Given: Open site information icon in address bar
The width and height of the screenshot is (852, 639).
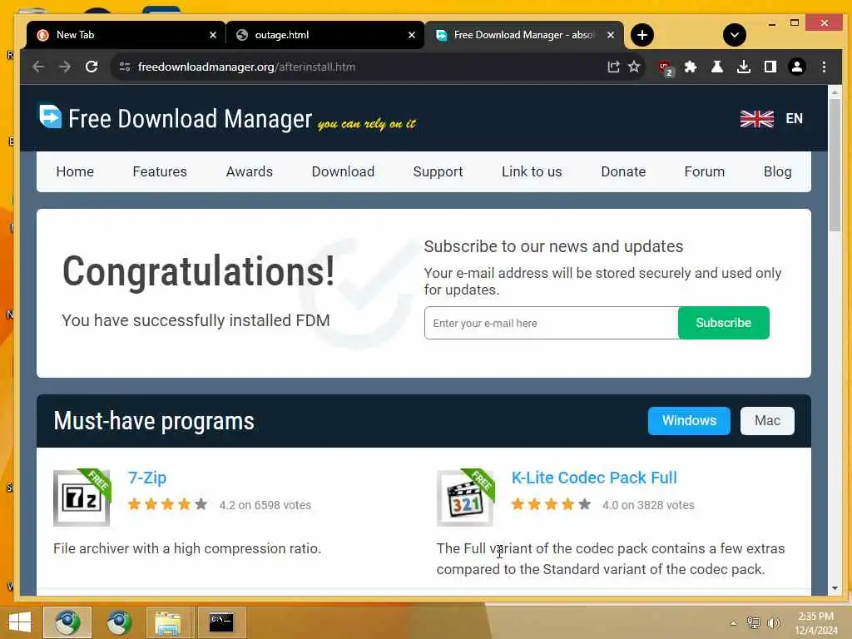Looking at the screenshot, I should (x=125, y=67).
